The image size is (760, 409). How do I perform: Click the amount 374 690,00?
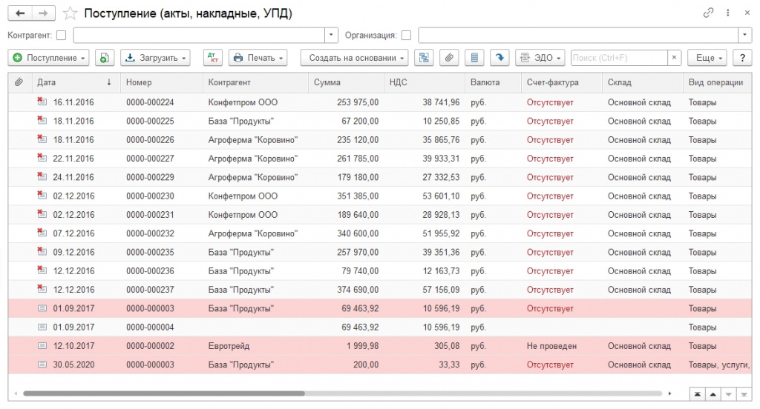point(358,290)
